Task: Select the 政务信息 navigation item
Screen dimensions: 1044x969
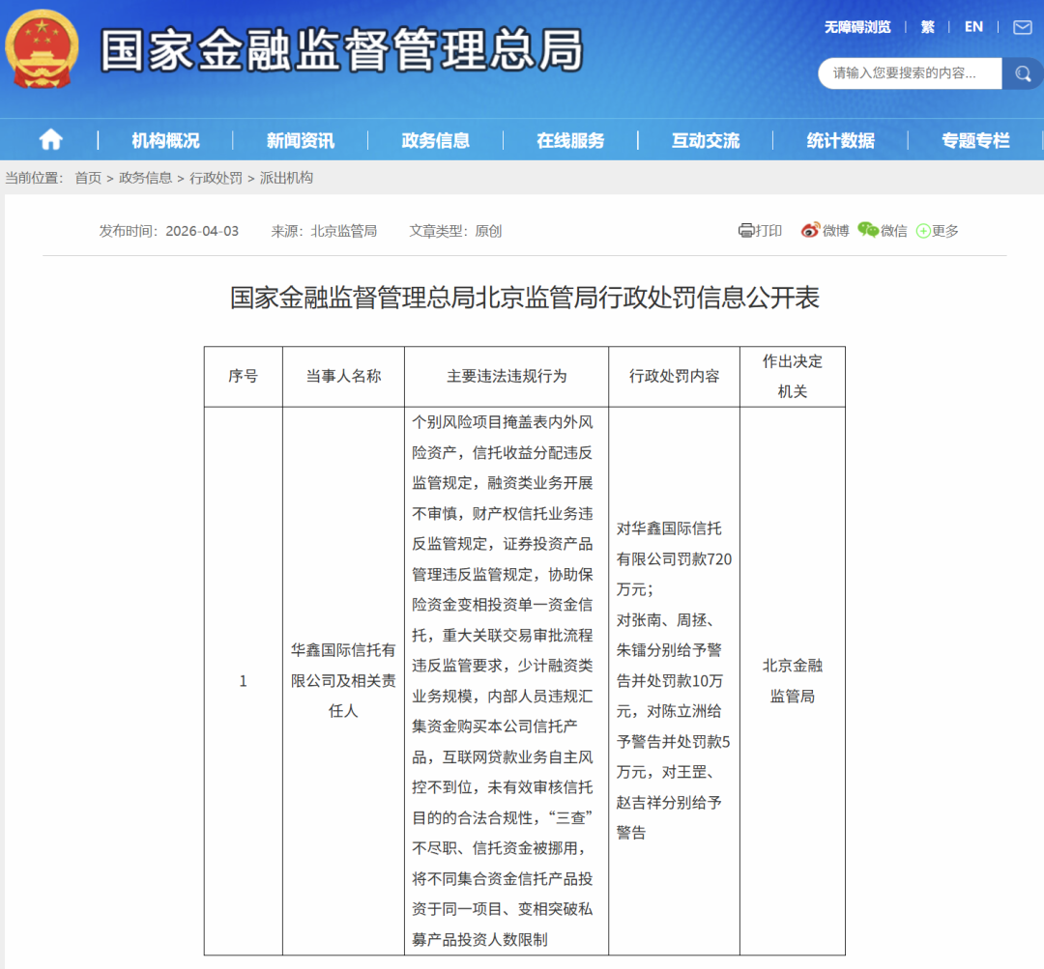Action: point(435,140)
